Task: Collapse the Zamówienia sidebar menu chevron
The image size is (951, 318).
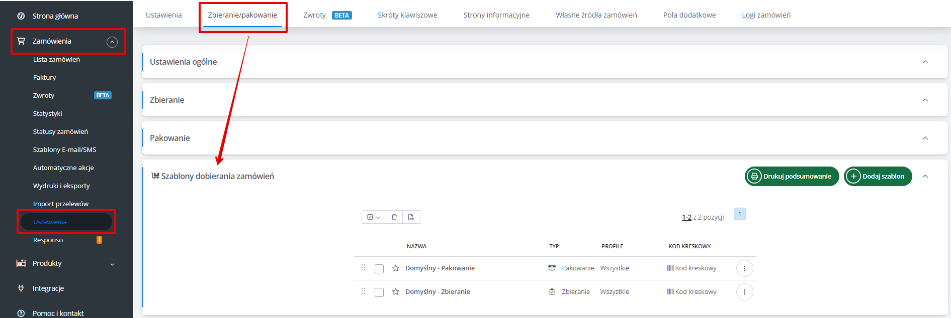Action: [x=112, y=42]
